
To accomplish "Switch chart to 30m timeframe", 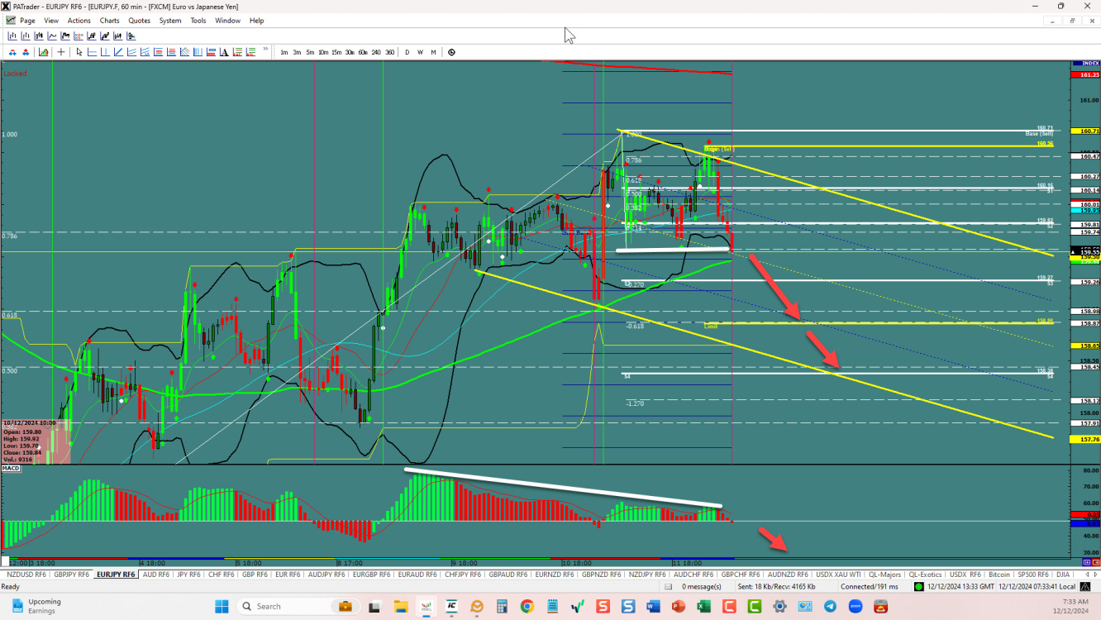I will tap(350, 52).
